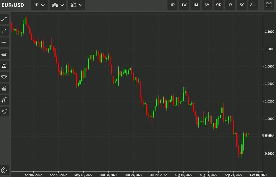Image resolution: width=276 pixels, height=177 pixels.
Task: Set chart range to 1W
Action: point(184,5)
